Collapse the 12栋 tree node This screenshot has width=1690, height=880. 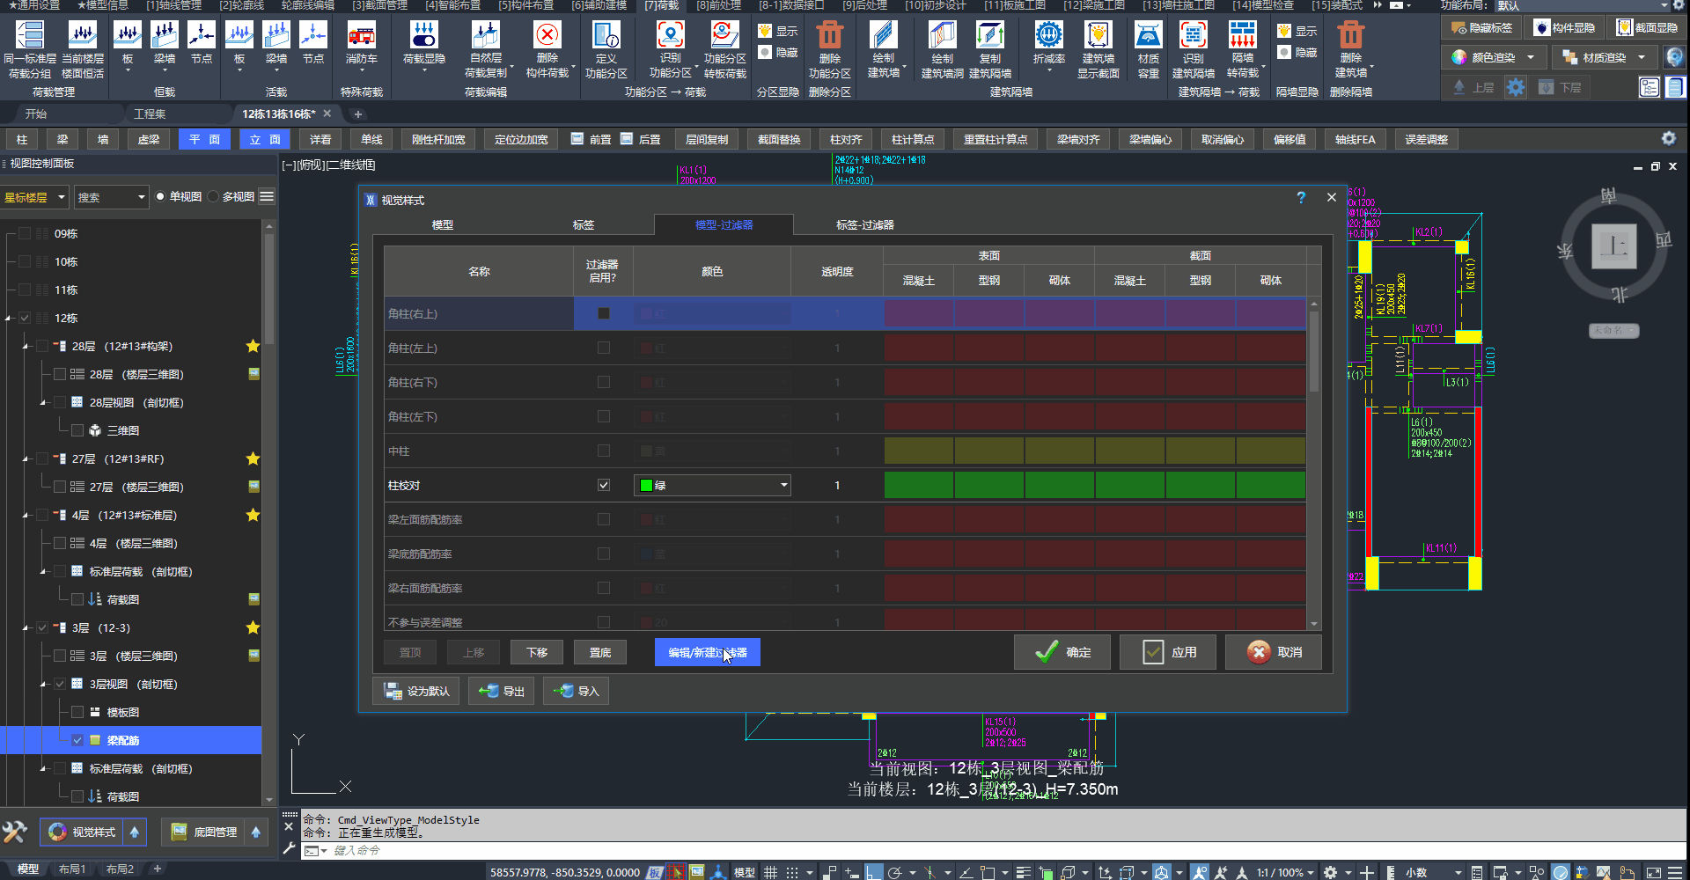pyautogui.click(x=9, y=319)
